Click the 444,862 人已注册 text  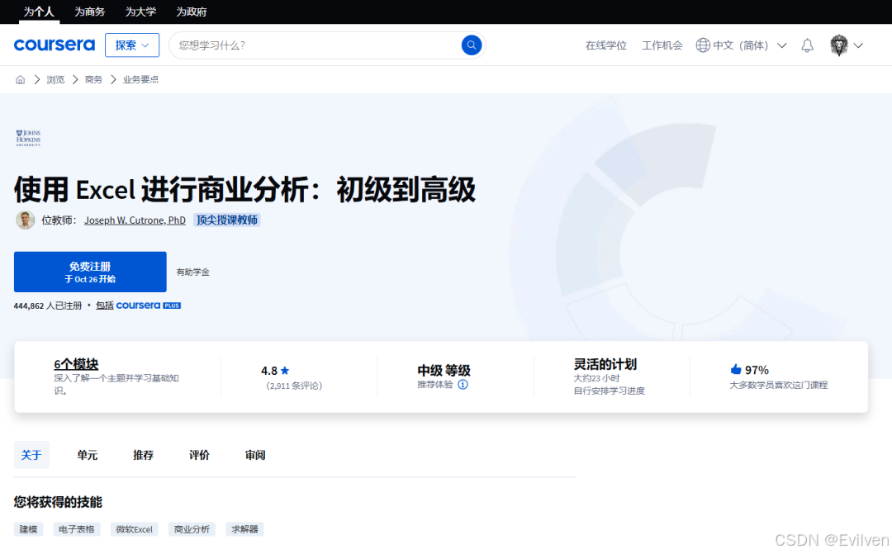[x=48, y=306]
